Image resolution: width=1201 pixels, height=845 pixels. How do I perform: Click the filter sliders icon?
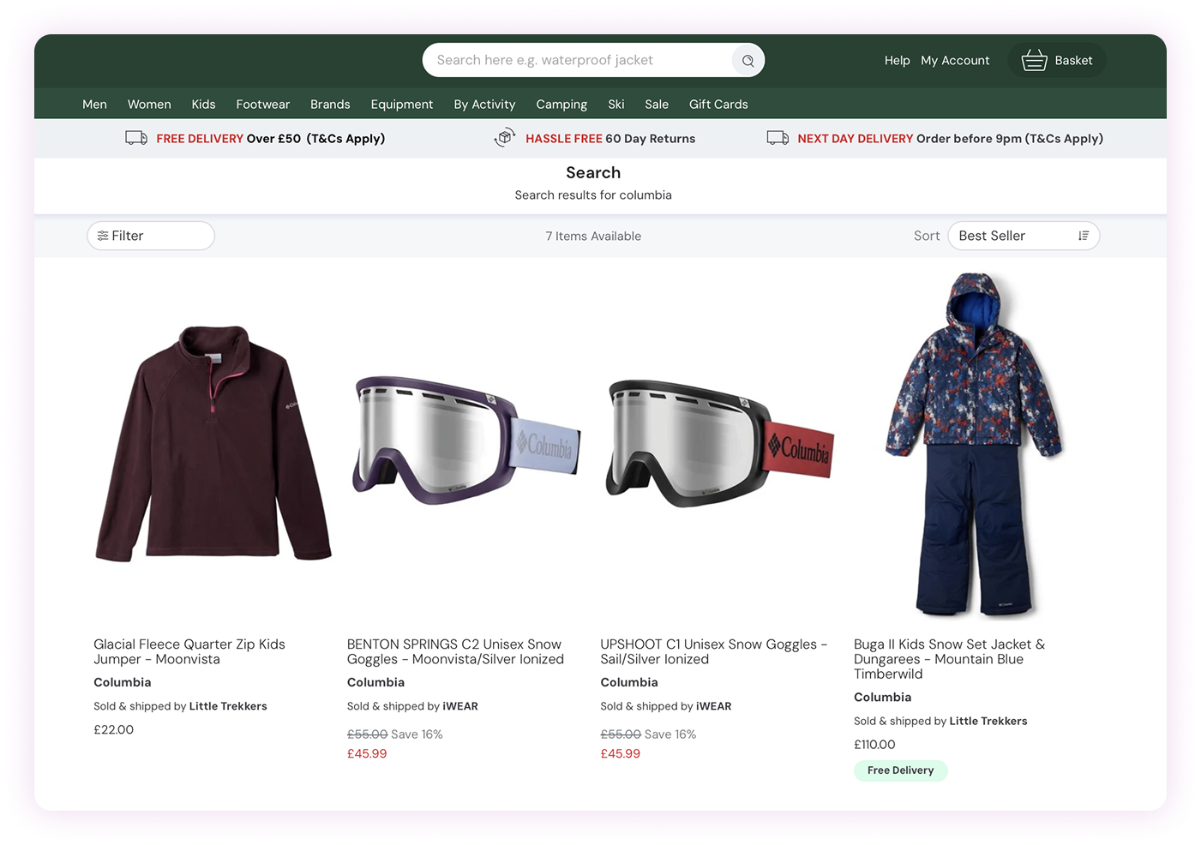click(103, 236)
